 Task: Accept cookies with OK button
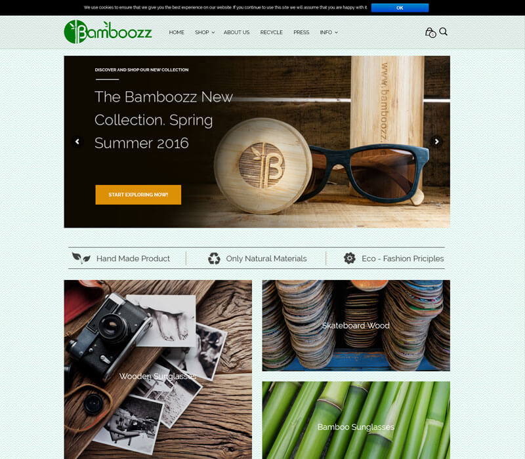coord(400,8)
